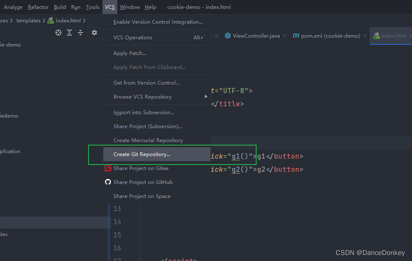Select Create Git Repository...
Image resolution: width=412 pixels, height=261 pixels.
(x=157, y=154)
